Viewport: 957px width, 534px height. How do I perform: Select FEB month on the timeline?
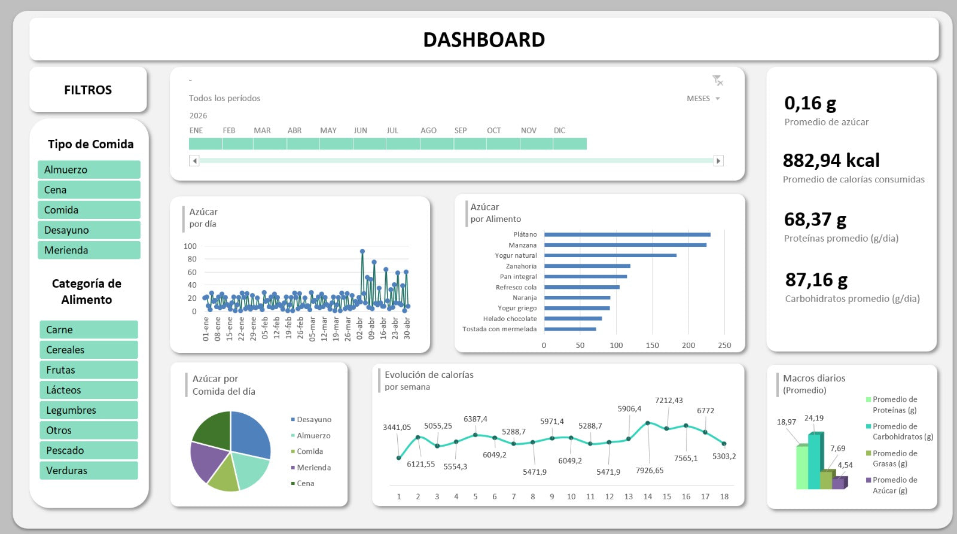pyautogui.click(x=238, y=144)
